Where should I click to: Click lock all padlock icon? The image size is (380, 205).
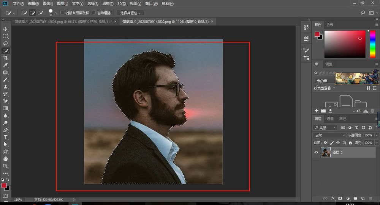(350, 143)
